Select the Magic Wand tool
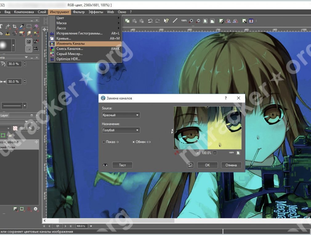The height and width of the screenshot is (235, 311). click(36, 26)
